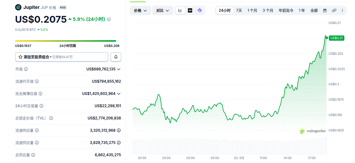Switch to the TradingView chart icon

[190, 10]
